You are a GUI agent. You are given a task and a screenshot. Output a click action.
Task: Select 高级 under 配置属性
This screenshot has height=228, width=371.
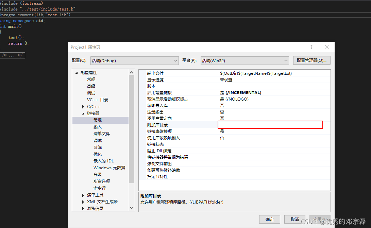coord(91,86)
